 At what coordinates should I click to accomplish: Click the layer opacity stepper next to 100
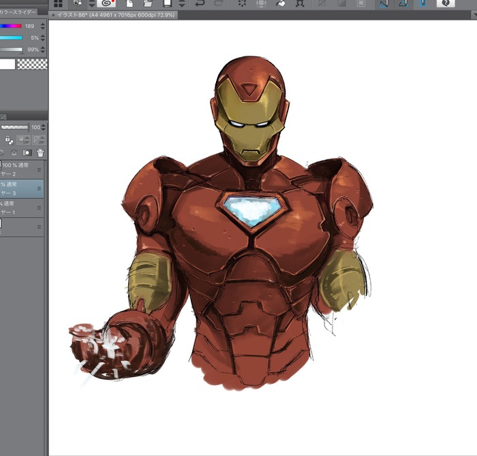(x=44, y=127)
